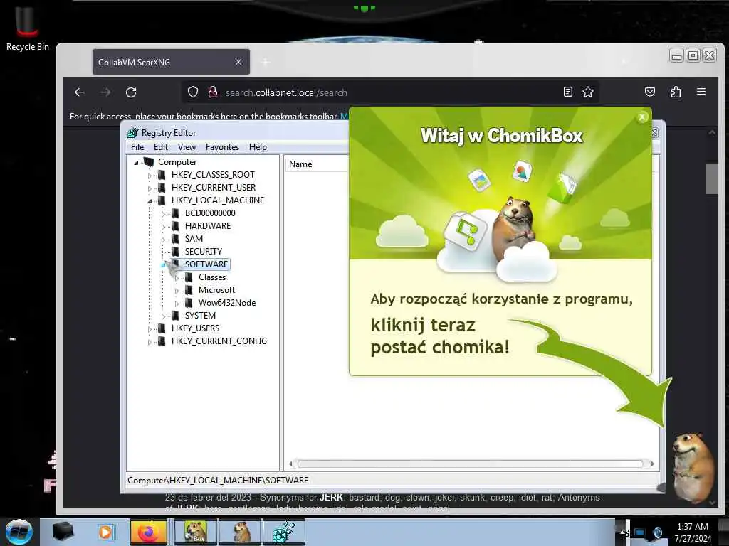Click the horizontal scrollbar left arrow
This screenshot has height=546, width=729.
click(291, 464)
